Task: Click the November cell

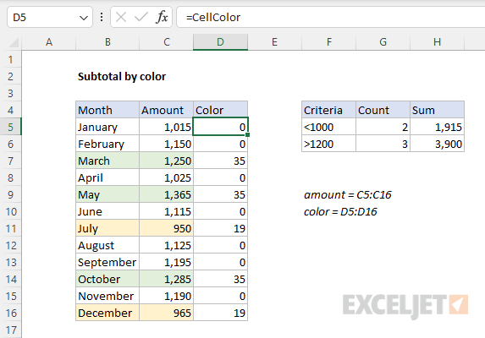Action: (x=107, y=296)
